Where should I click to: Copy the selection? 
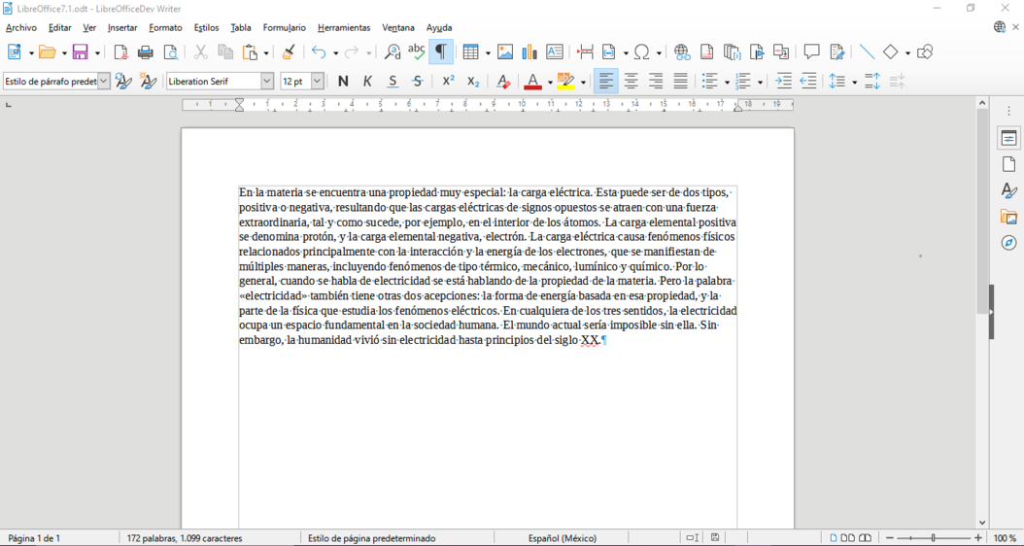click(225, 52)
